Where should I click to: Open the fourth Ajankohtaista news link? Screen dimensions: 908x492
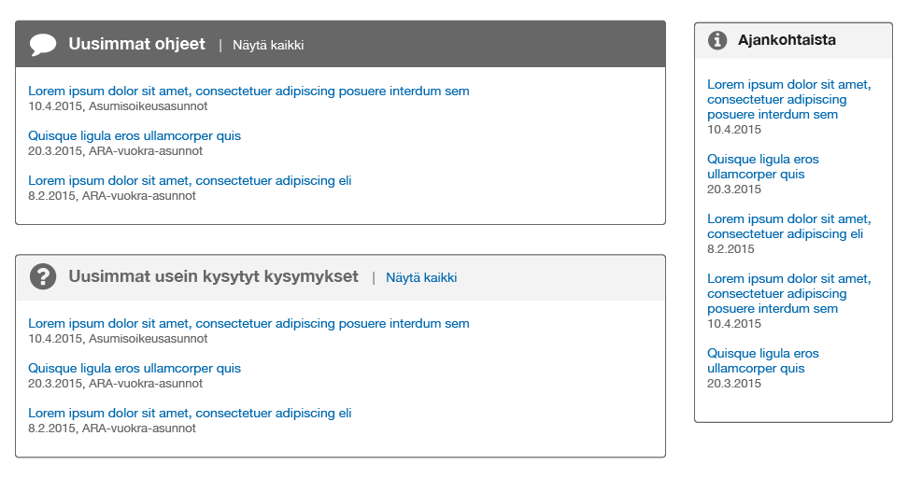tap(788, 293)
